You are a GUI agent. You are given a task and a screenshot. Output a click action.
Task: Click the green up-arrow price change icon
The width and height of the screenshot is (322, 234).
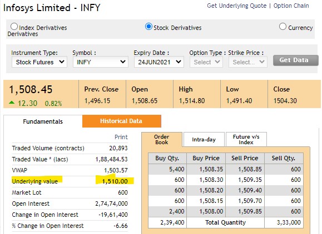point(12,103)
